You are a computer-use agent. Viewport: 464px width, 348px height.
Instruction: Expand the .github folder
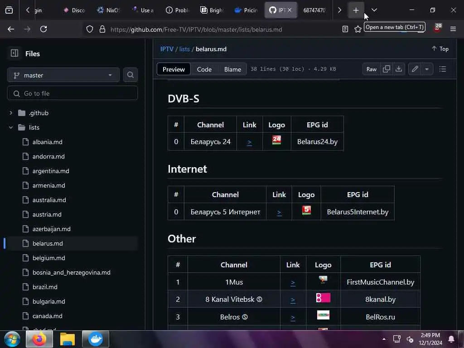coord(11,113)
